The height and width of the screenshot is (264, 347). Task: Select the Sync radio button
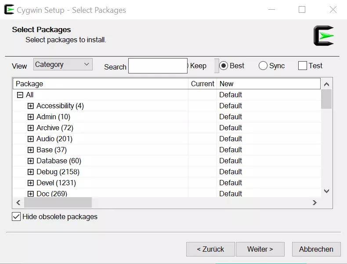pos(263,66)
